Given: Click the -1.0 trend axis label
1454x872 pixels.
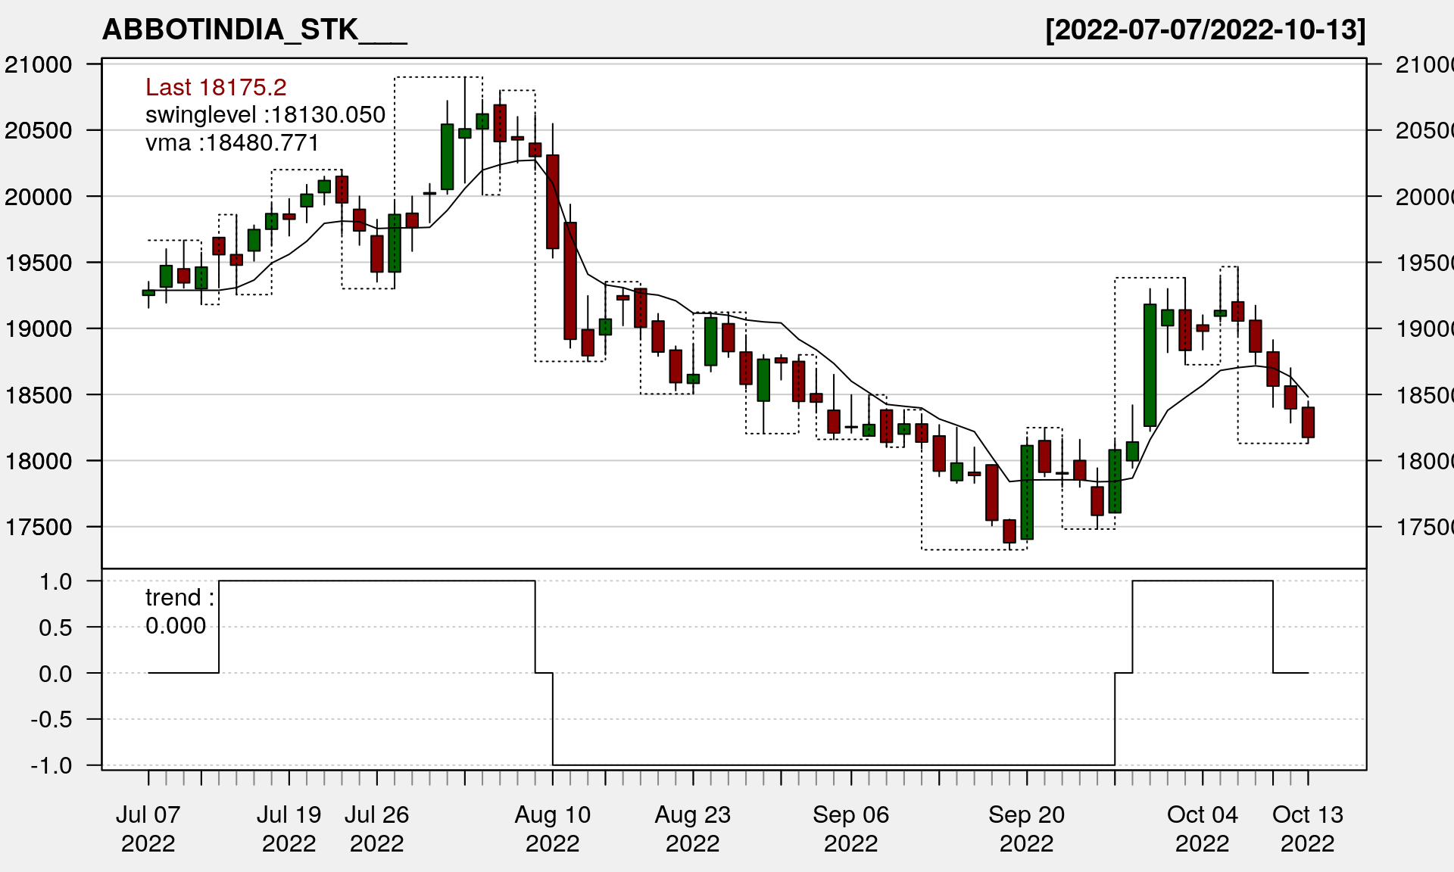Looking at the screenshot, I should (x=51, y=765).
